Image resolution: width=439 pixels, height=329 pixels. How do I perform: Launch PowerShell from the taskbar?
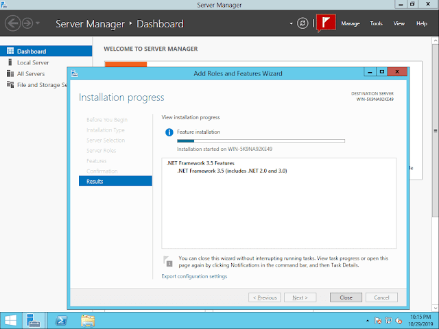point(61,321)
